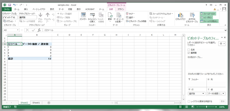Image resolution: width=230 pixels, height=111 pixels.
Task: Click その他のテーブル... link
Action: (195, 57)
